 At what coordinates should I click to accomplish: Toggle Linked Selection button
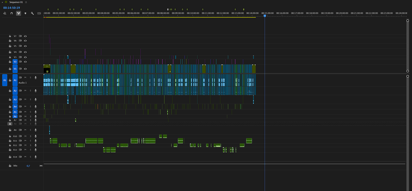point(19,13)
